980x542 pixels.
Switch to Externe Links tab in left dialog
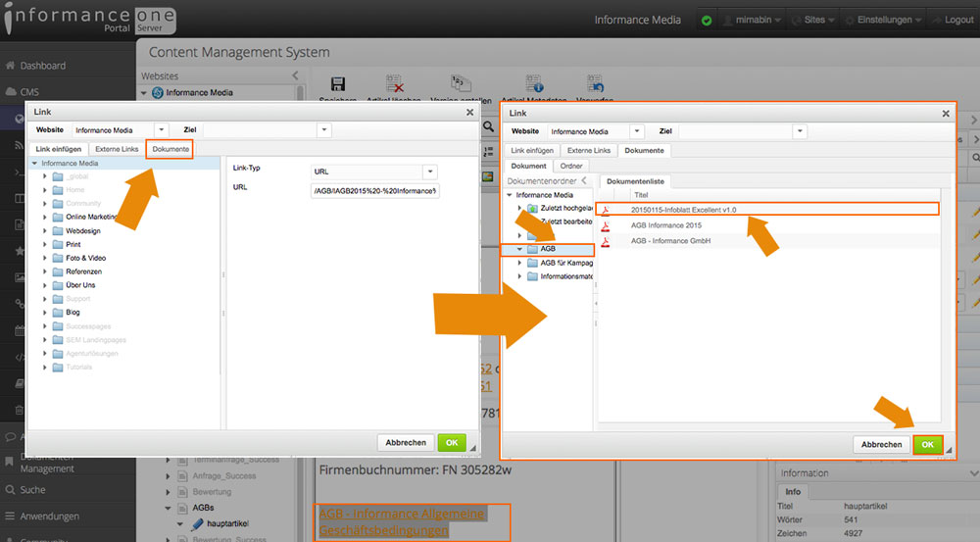(x=117, y=149)
